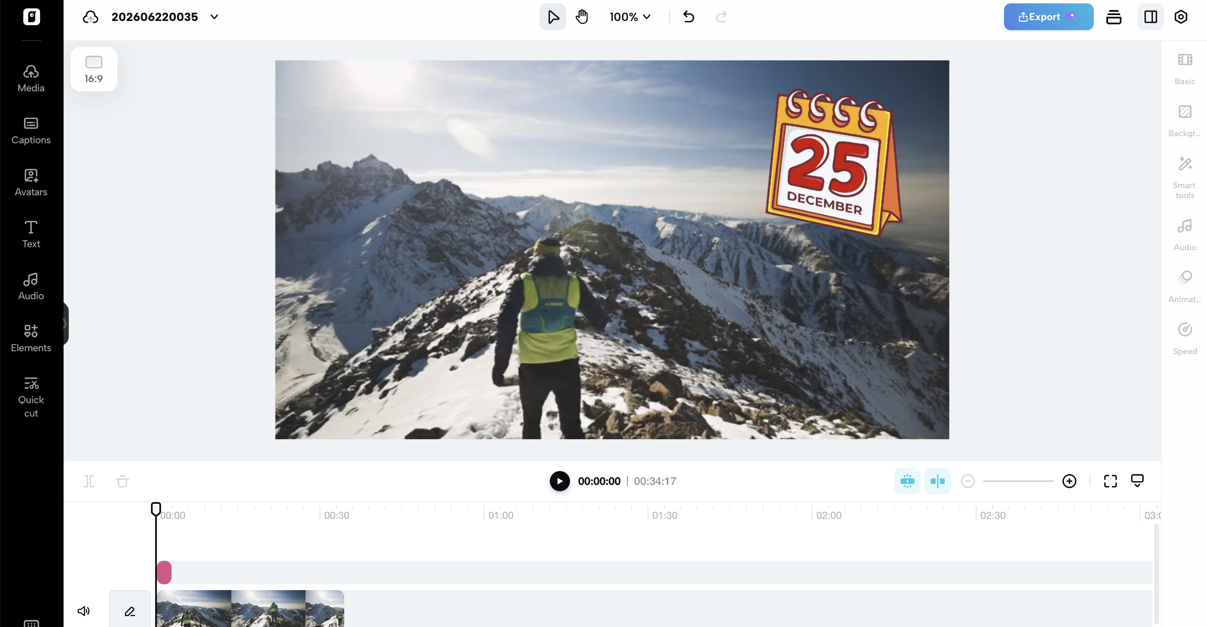Select the hand pan tool
Image resolution: width=1207 pixels, height=627 pixels.
tap(581, 17)
